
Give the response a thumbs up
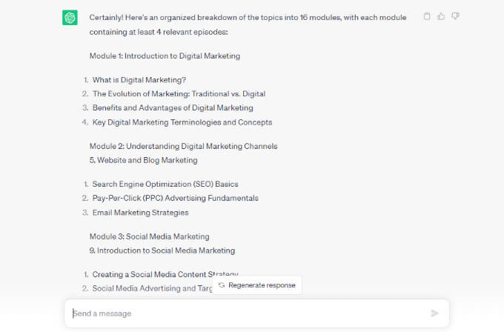441,16
